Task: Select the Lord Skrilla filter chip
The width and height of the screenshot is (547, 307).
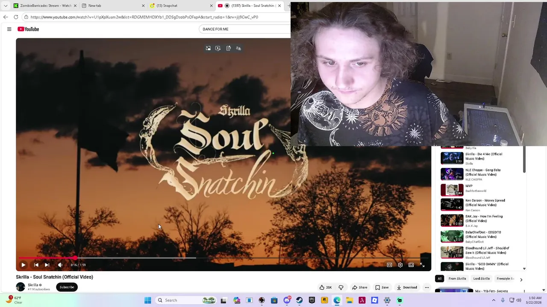Action: pyautogui.click(x=481, y=278)
